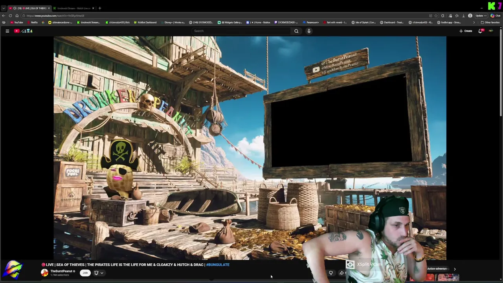The width and height of the screenshot is (503, 283).
Task: Open the YouTube bookmark
Action: (x=17, y=22)
